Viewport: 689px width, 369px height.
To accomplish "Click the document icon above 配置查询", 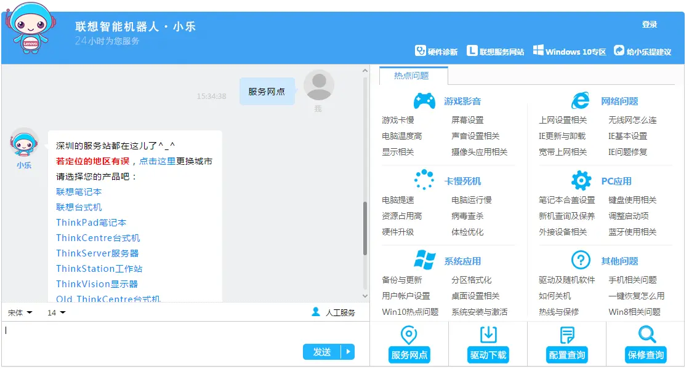I will point(567,335).
